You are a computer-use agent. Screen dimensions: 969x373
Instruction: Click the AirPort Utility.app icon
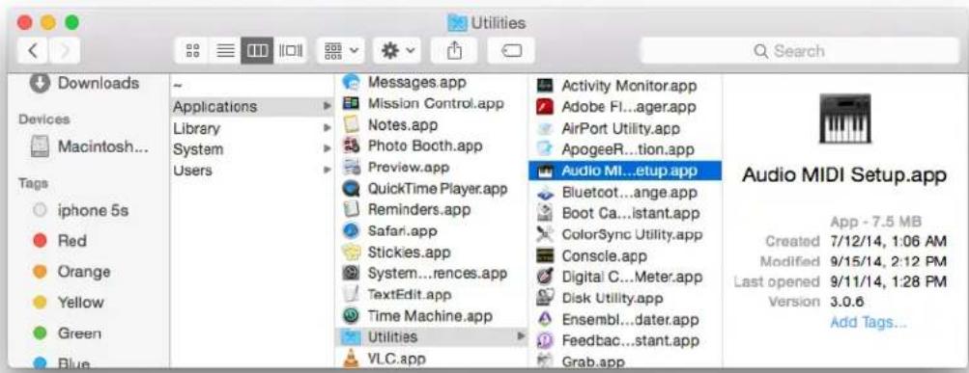pyautogui.click(x=545, y=128)
